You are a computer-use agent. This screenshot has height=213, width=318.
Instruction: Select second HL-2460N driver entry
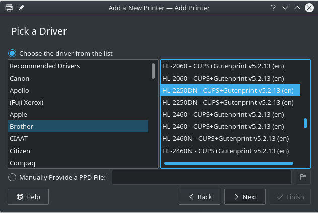point(230,151)
